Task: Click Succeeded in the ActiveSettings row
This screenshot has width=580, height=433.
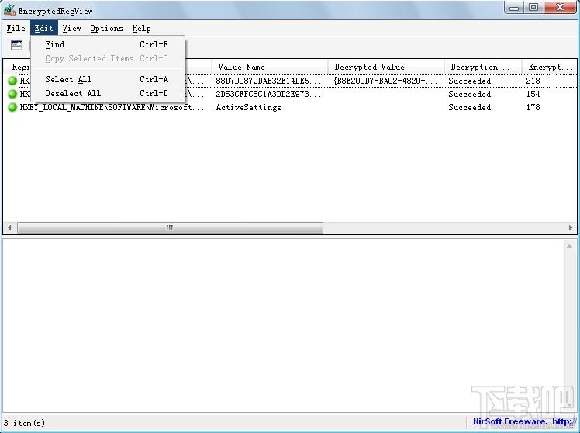Action: click(x=469, y=107)
